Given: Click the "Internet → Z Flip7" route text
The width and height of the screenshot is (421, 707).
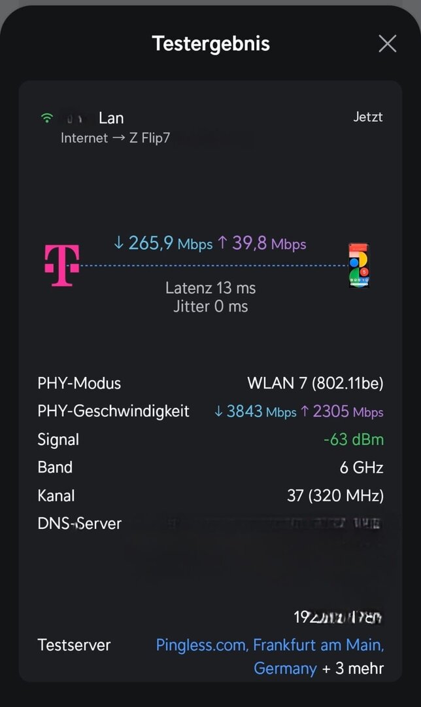Looking at the screenshot, I should (115, 138).
